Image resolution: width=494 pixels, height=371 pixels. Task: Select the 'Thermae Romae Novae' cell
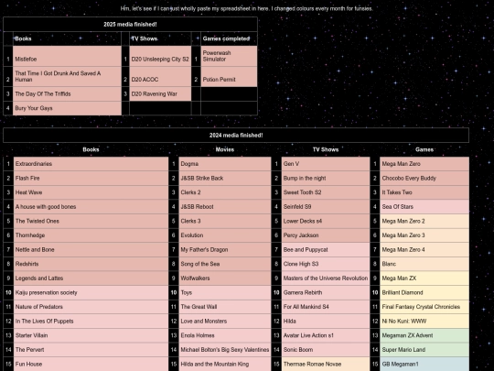[x=326, y=364]
